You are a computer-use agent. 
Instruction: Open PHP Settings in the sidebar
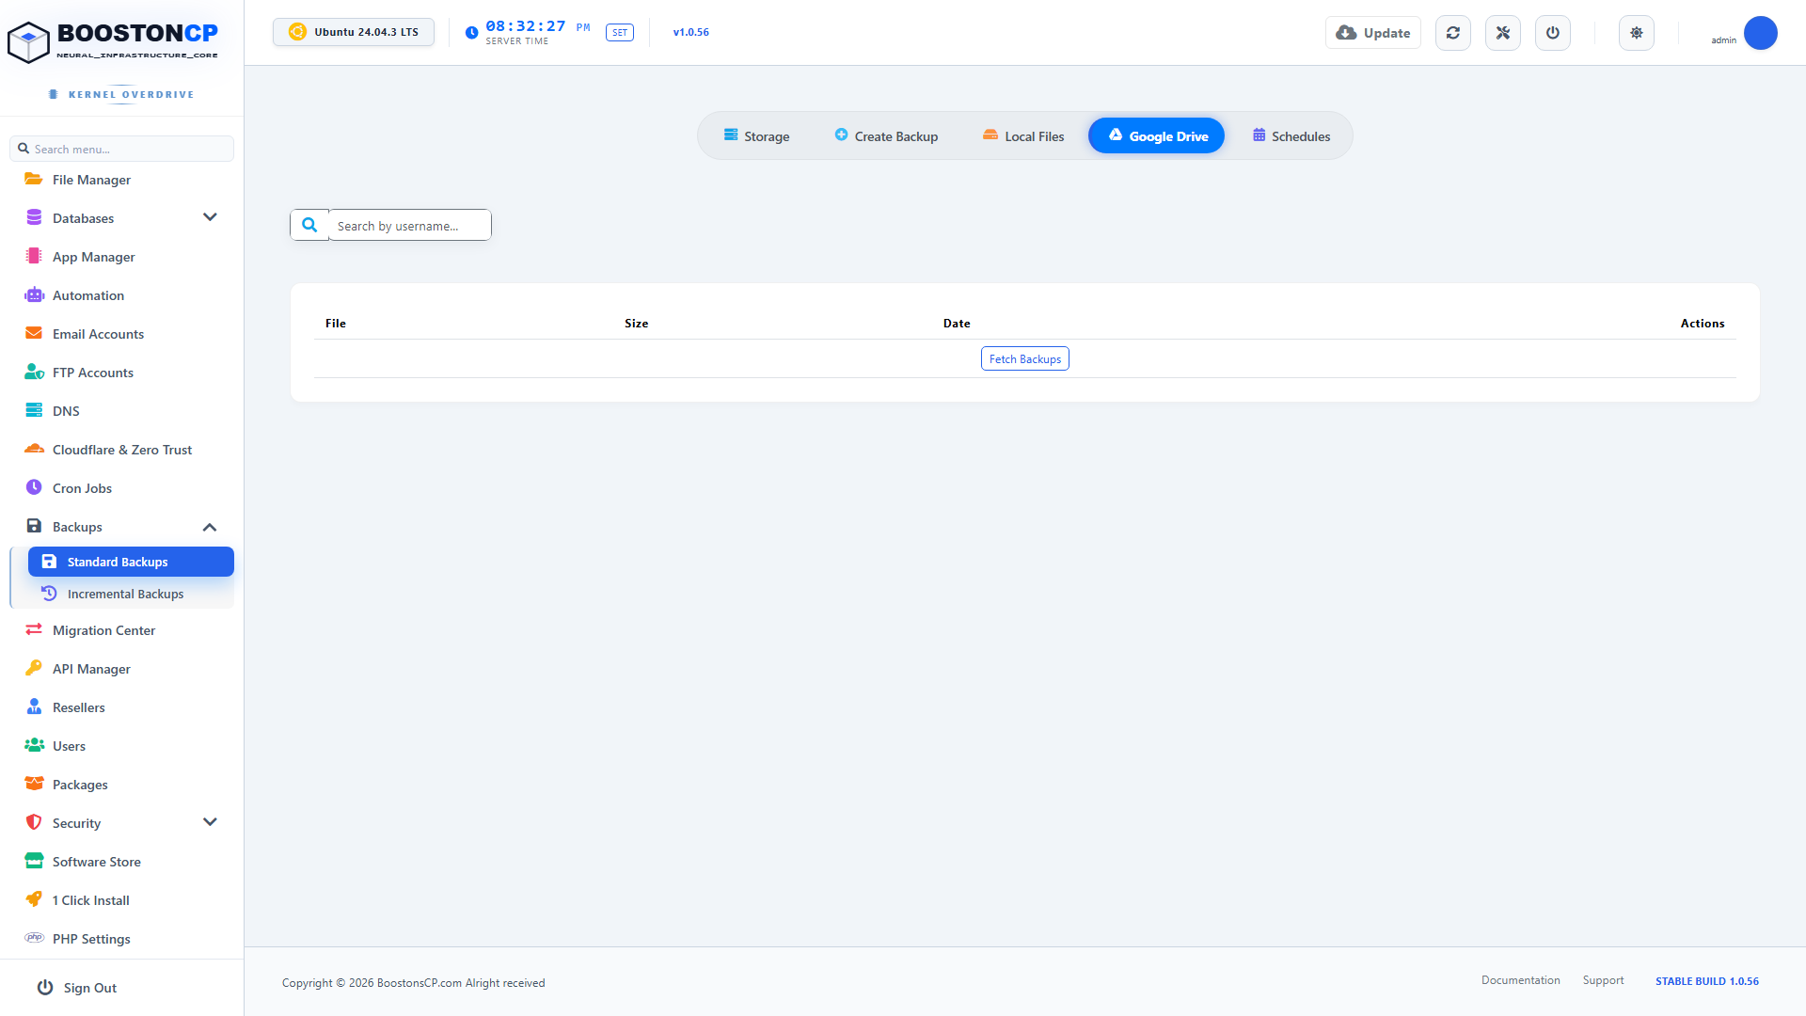tap(122, 939)
